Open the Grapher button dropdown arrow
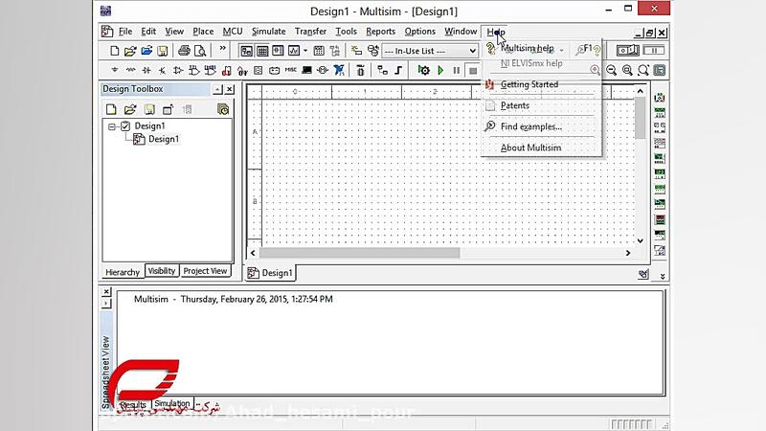766x431 pixels. click(305, 51)
